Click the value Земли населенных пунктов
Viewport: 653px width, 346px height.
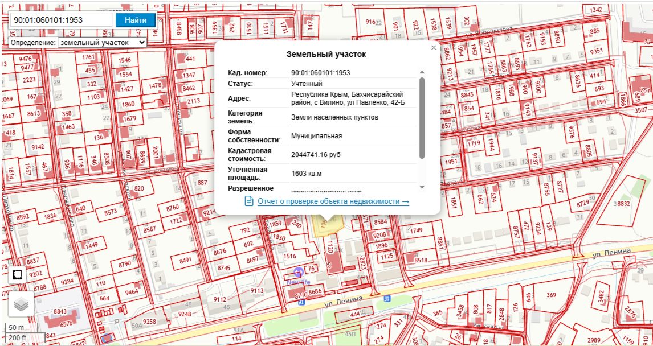tap(335, 117)
